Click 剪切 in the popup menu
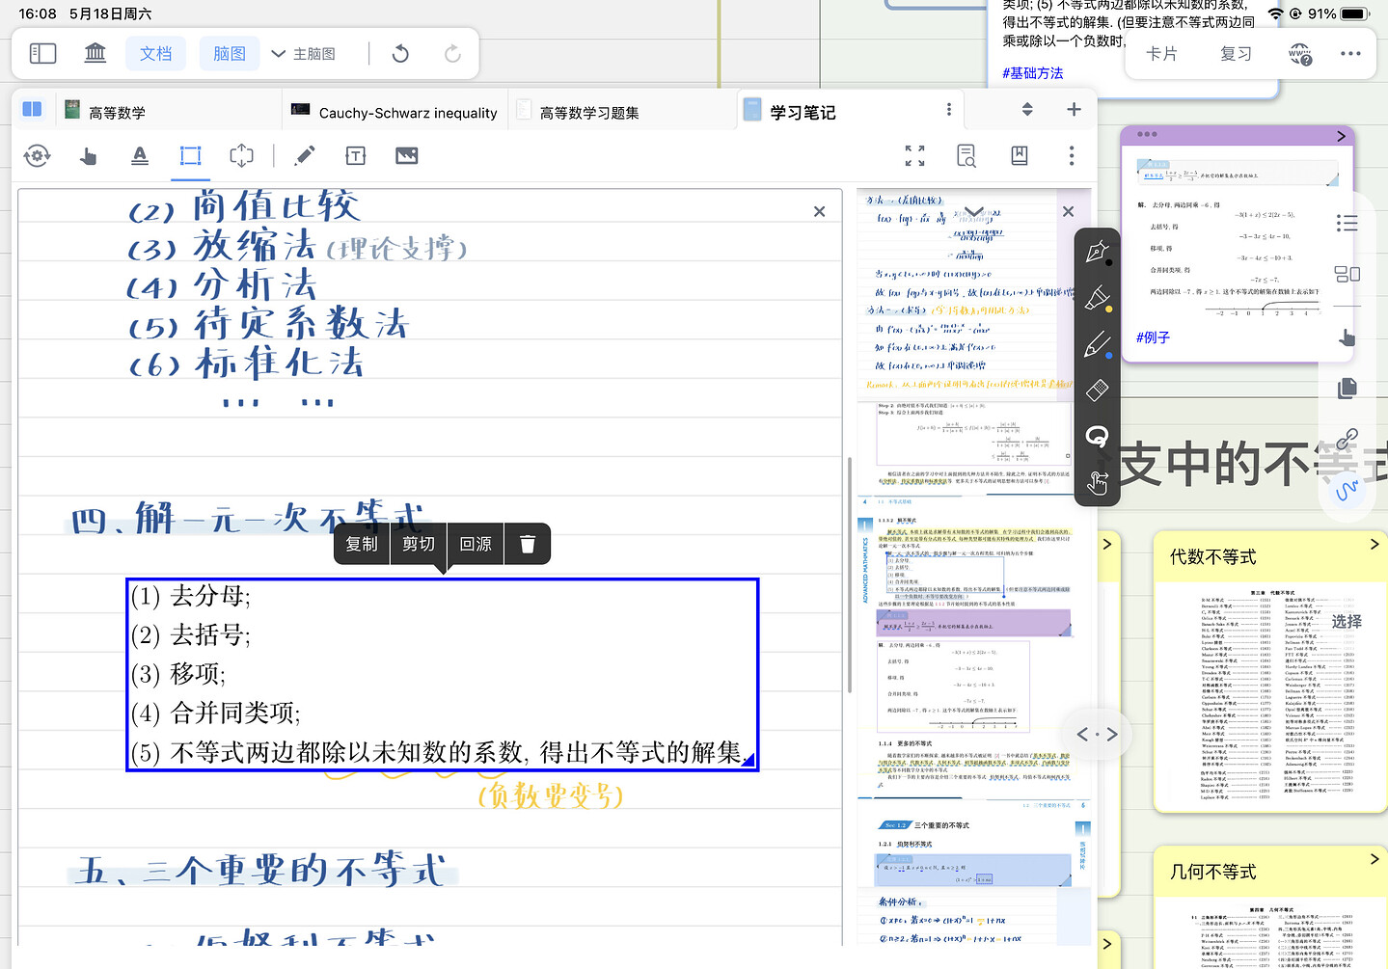Image resolution: width=1388 pixels, height=969 pixels. (x=419, y=544)
